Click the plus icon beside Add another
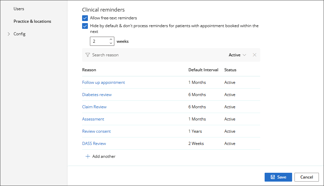This screenshot has height=186, width=324. click(x=88, y=156)
